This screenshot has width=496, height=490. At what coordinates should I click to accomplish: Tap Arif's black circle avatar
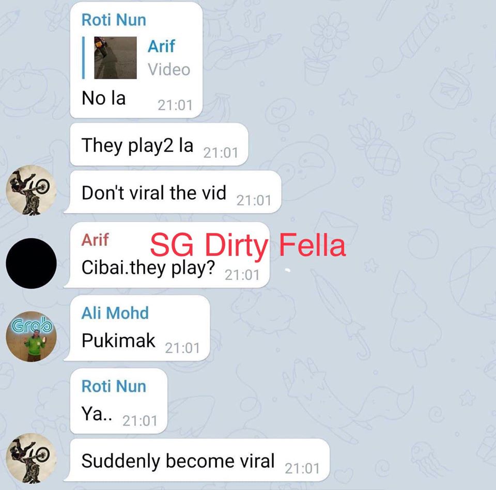pos(32,263)
